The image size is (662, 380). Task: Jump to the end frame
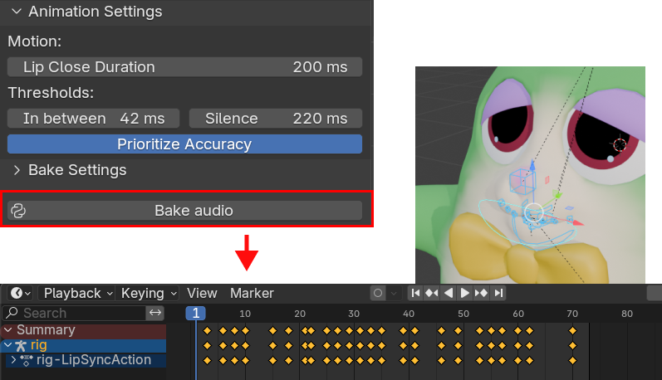coord(498,293)
